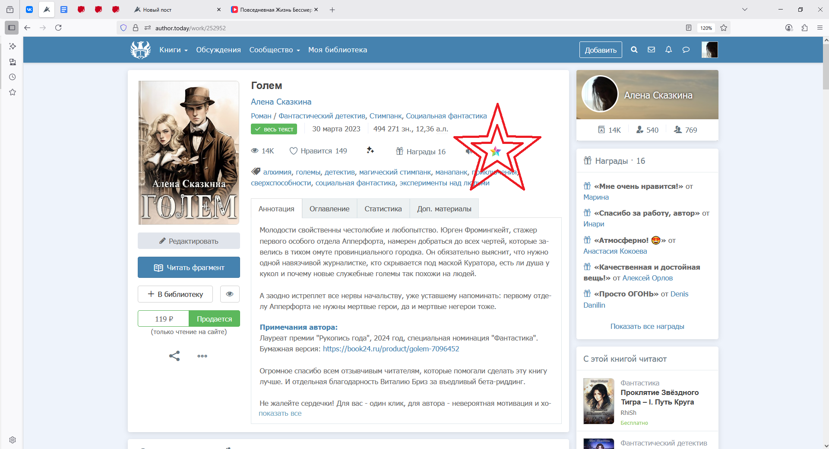The image size is (829, 449).
Task: Open the three-dots more options icon
Action: point(202,356)
